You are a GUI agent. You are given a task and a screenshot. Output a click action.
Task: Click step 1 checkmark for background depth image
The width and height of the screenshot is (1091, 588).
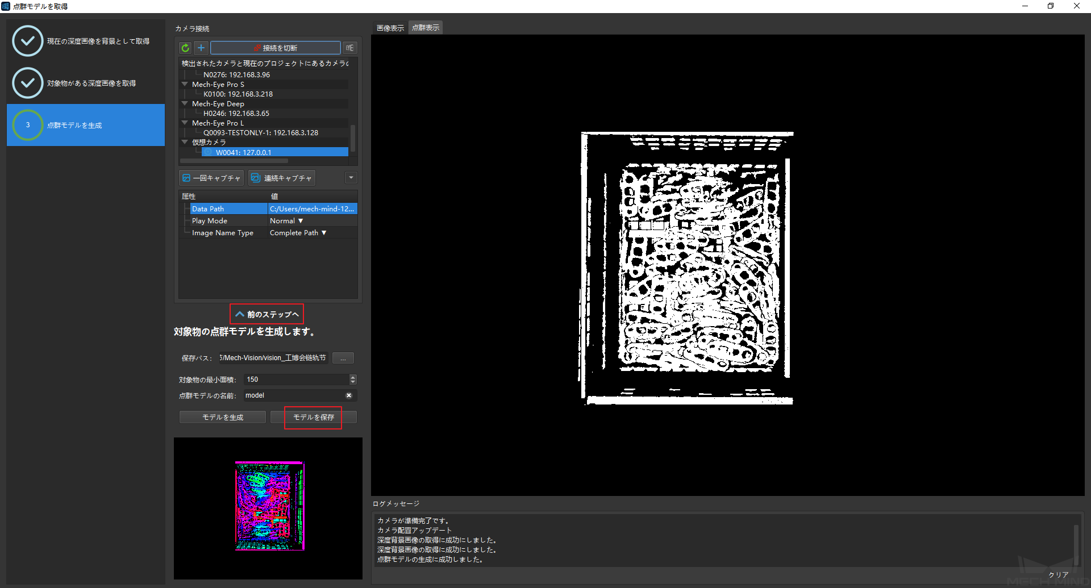[x=28, y=41]
